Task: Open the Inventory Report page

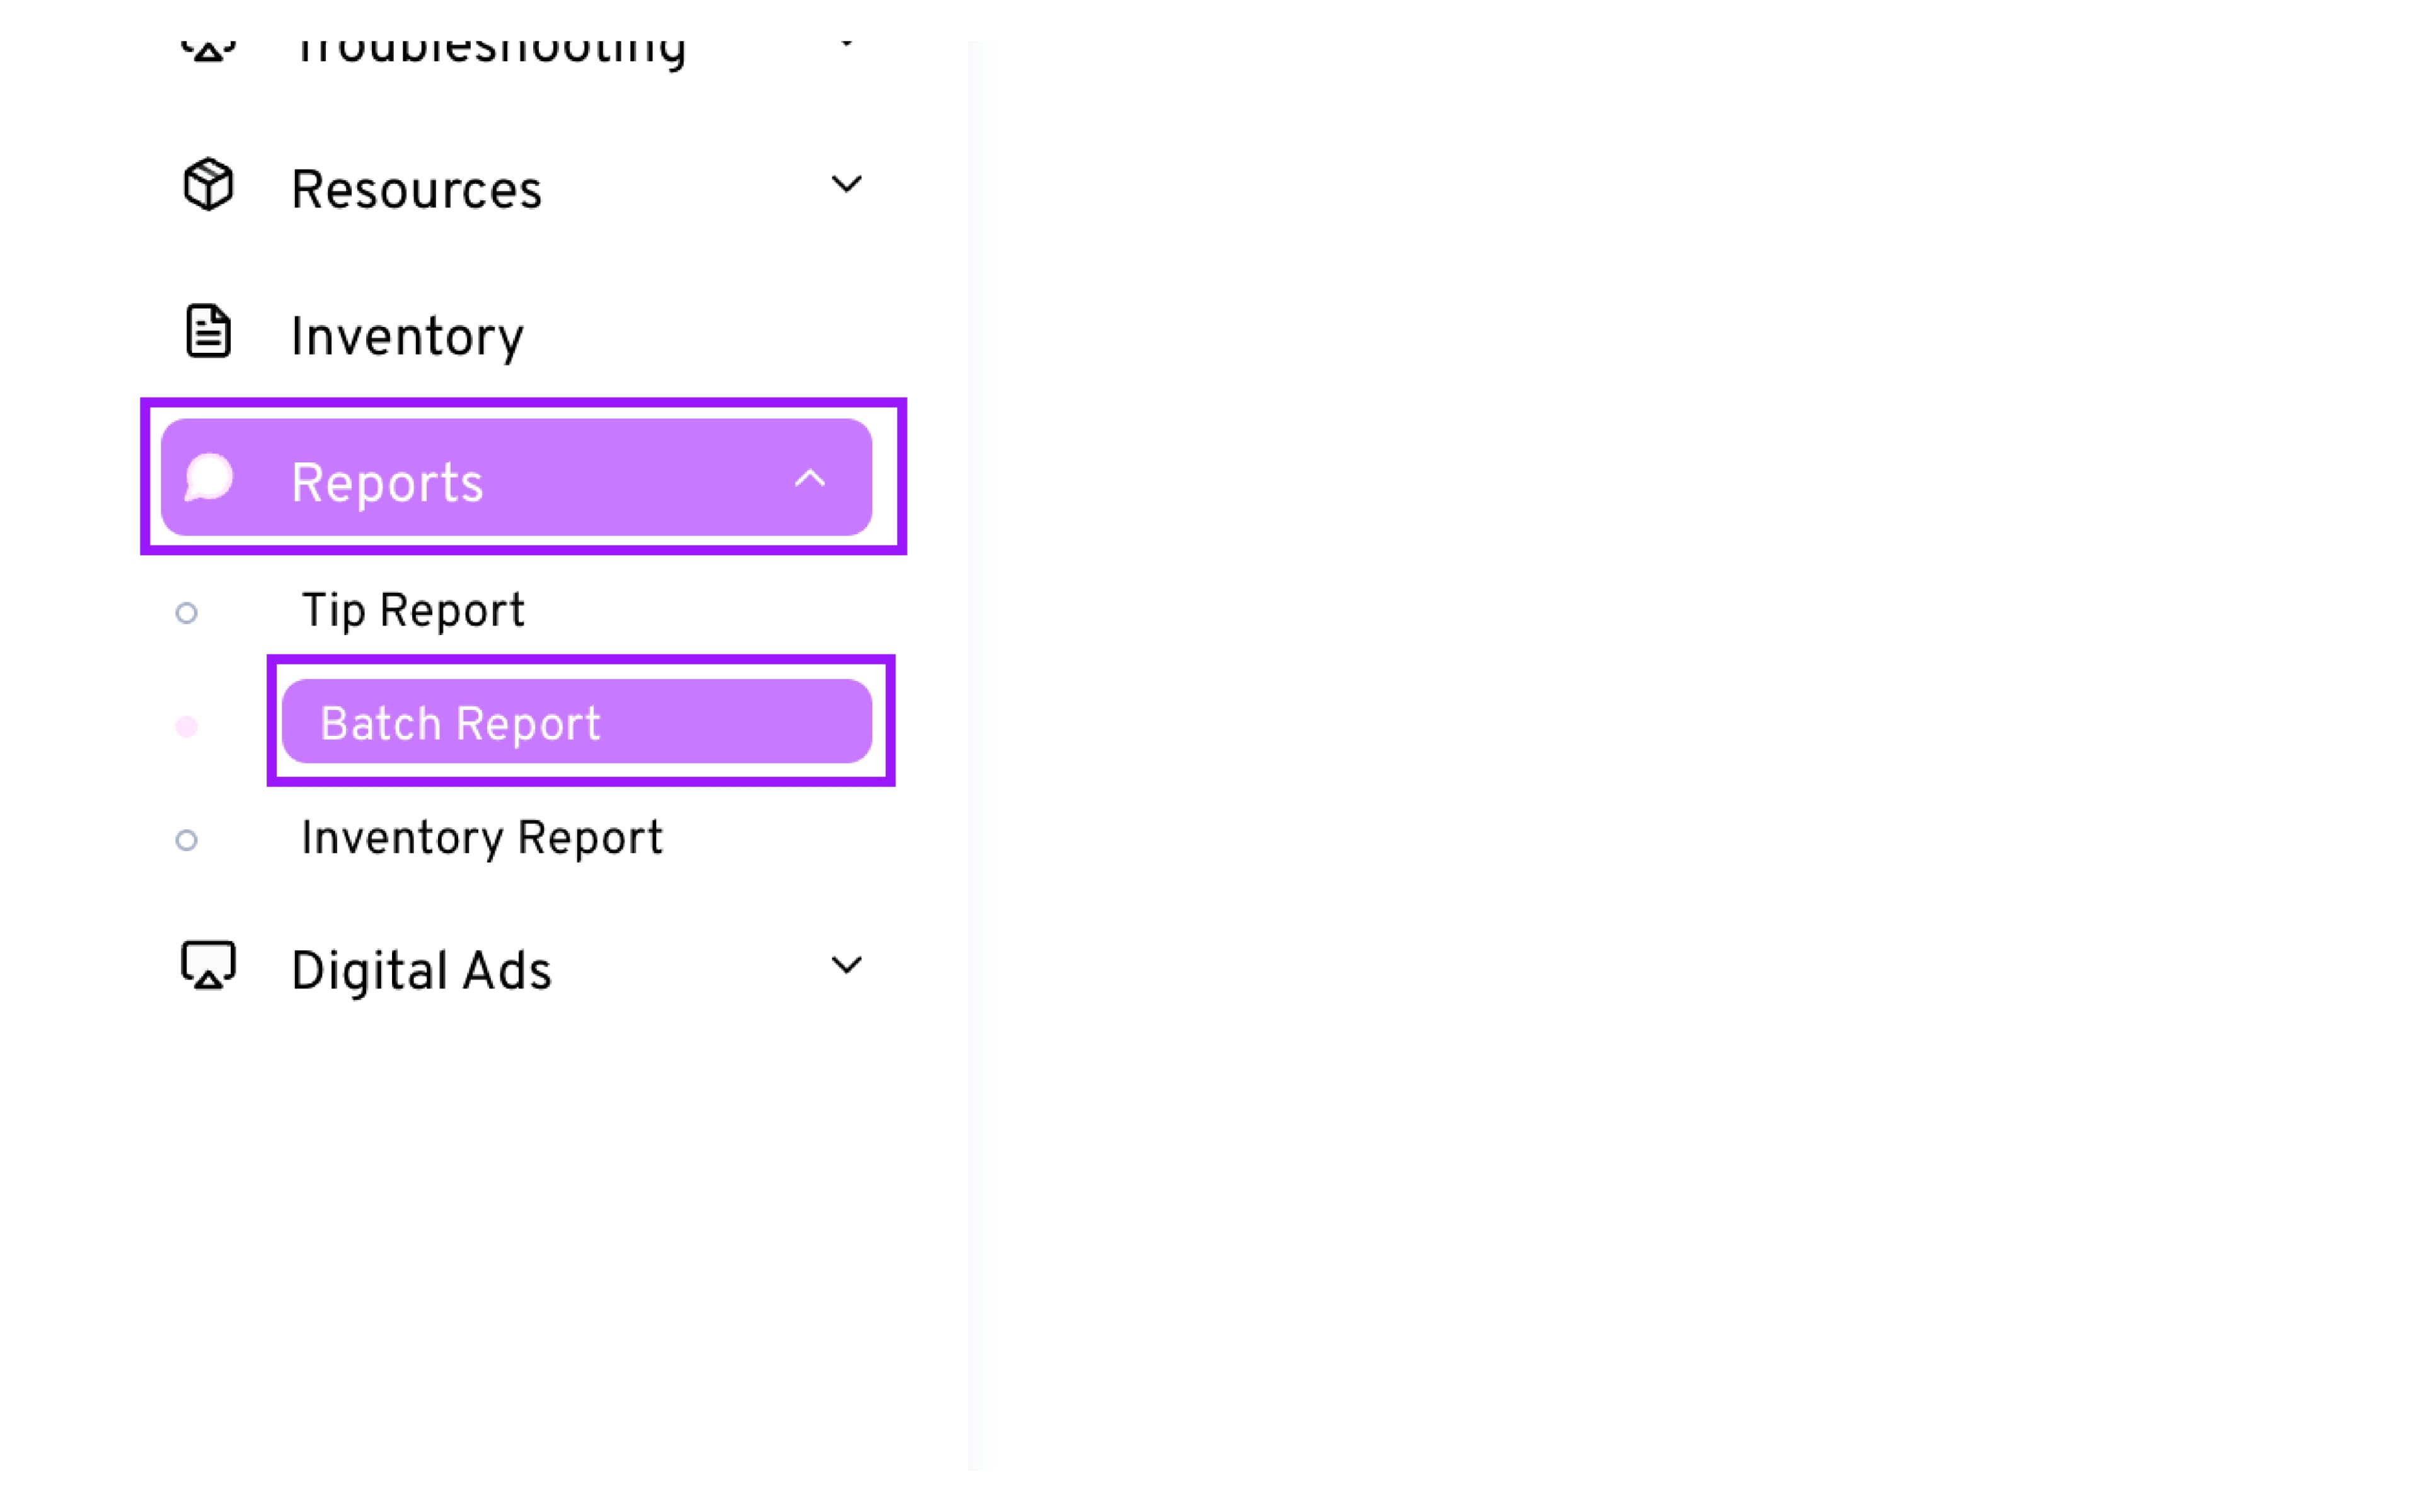Action: tap(481, 838)
